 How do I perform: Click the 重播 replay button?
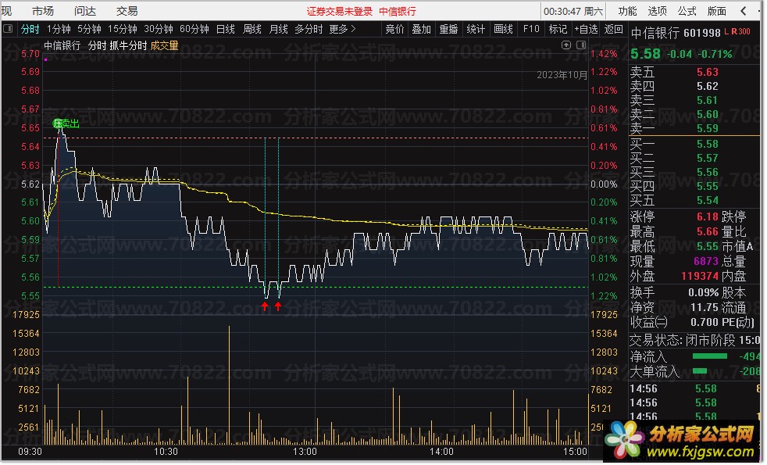point(448,29)
